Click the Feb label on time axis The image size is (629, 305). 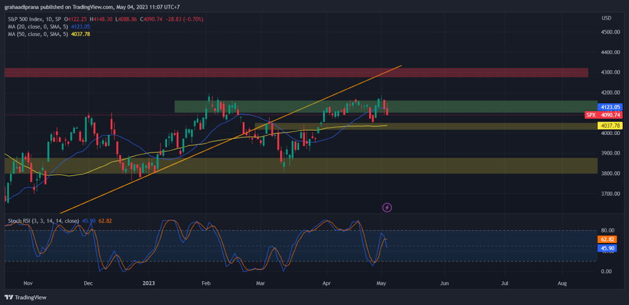coord(206,284)
